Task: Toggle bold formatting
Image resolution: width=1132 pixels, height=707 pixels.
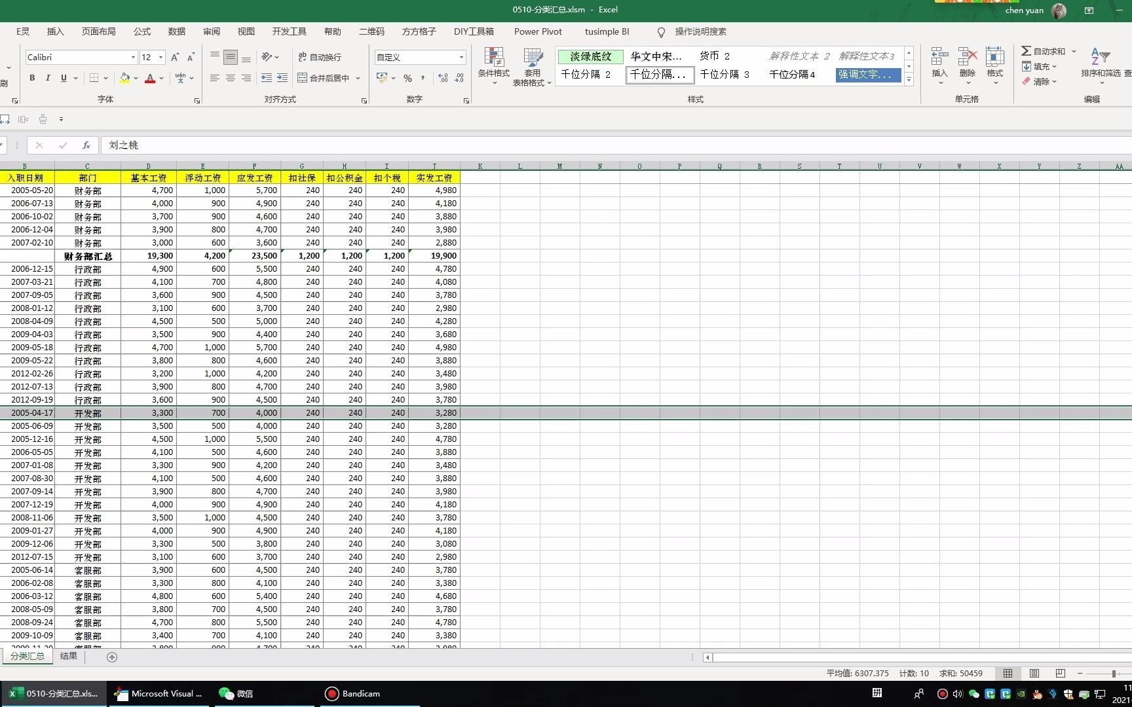Action: click(x=31, y=78)
